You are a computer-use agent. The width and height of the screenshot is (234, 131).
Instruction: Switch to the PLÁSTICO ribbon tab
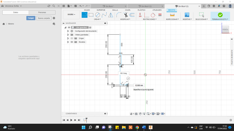click(142, 10)
